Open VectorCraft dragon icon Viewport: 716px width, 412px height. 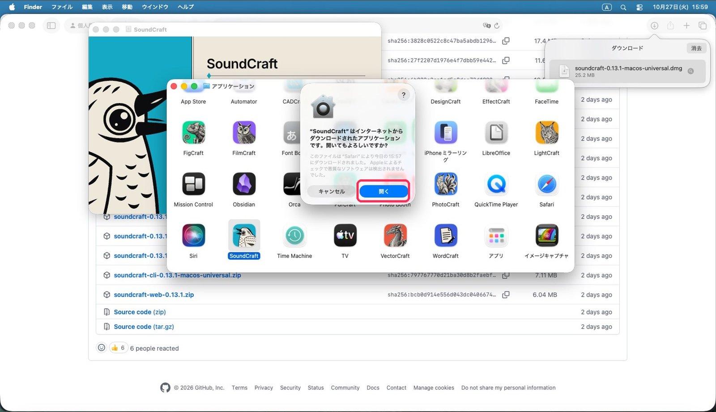coord(395,236)
